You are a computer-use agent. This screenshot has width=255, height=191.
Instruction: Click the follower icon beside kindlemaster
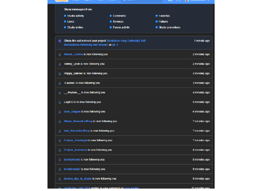pos(59,169)
